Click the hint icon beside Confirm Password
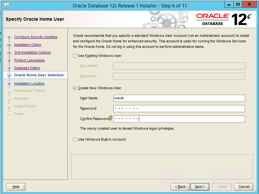This screenshot has height=194, width=259. pyautogui.click(x=110, y=118)
